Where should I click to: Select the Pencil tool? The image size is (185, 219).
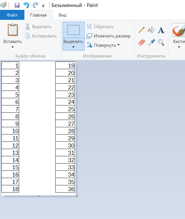(x=142, y=30)
